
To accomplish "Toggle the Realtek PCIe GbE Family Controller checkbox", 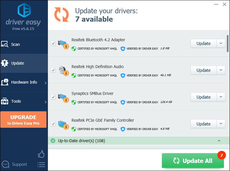I will coord(53,124).
